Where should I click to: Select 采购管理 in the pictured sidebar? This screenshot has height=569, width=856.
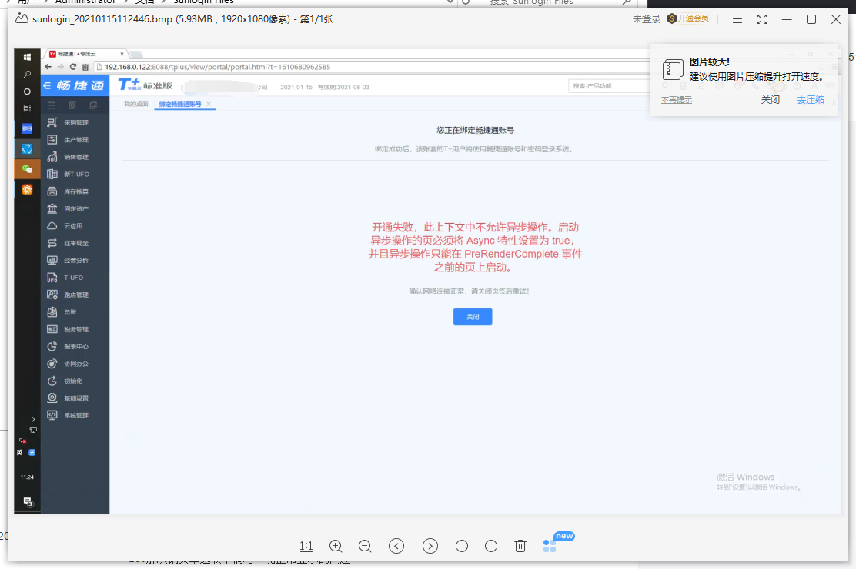[x=75, y=123]
